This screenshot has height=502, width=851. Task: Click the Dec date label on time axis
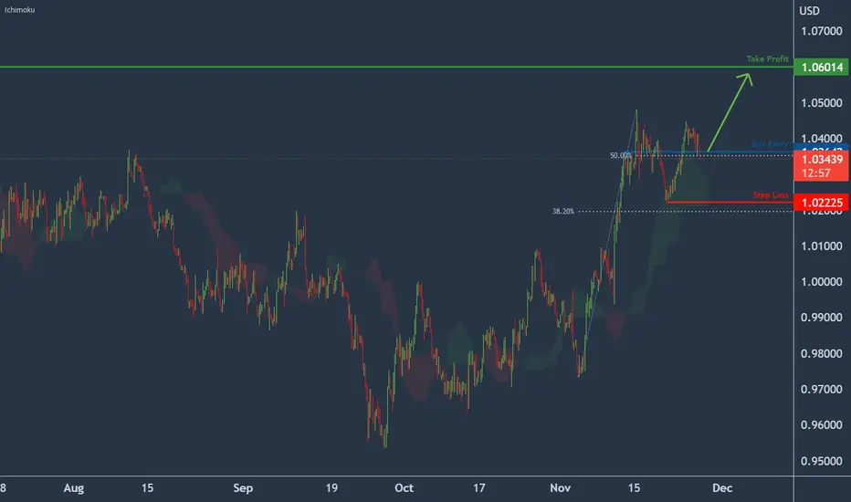click(x=722, y=488)
